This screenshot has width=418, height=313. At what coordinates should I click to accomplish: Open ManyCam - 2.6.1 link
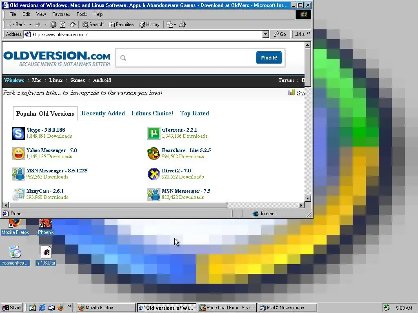tap(45, 191)
